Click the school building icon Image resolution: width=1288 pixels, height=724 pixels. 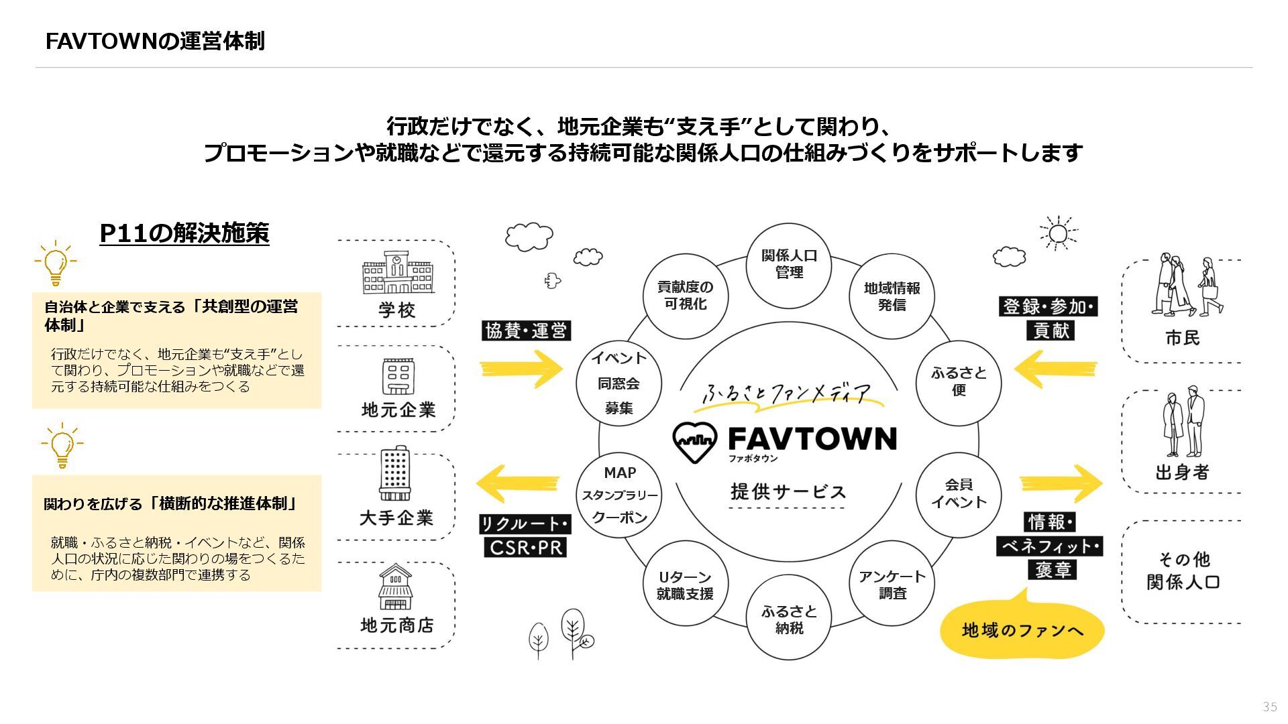pyautogui.click(x=398, y=274)
